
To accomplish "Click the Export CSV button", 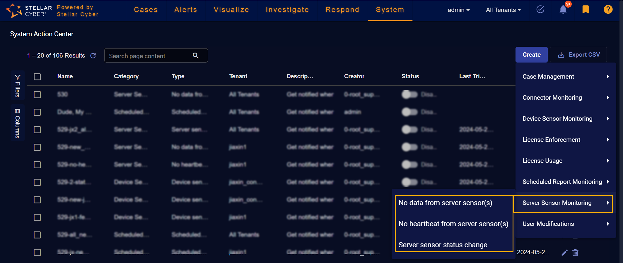I will (578, 55).
